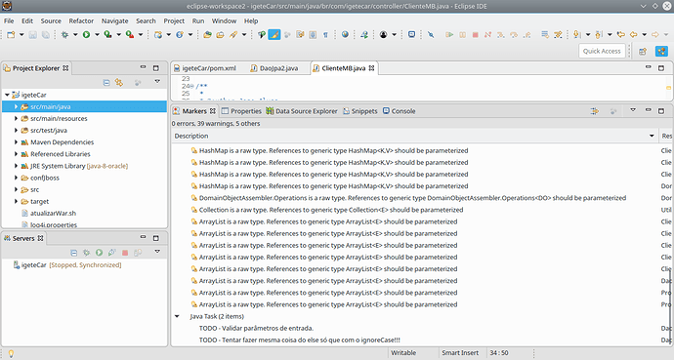Viewport: 674px width, 360px height.
Task: Click the Debug bug icon
Action: click(64, 35)
